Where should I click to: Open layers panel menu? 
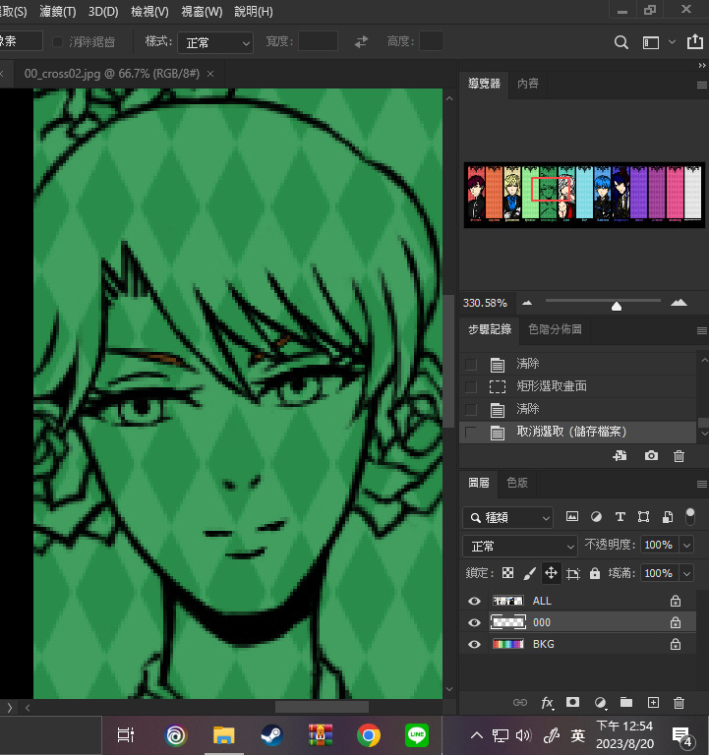(702, 484)
